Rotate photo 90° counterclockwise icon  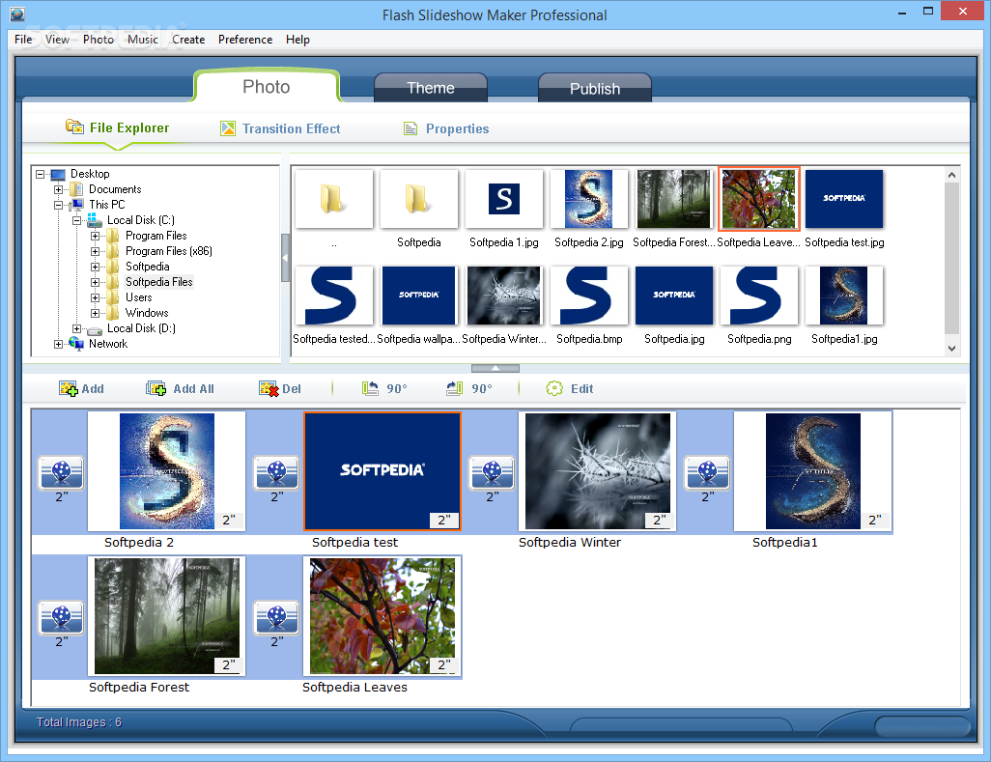[x=370, y=388]
